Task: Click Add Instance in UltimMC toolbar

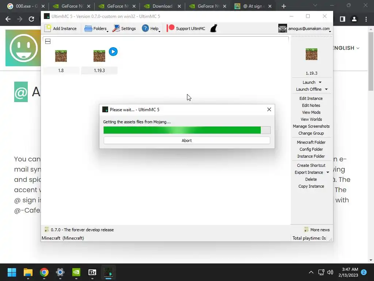Action: pos(61,29)
